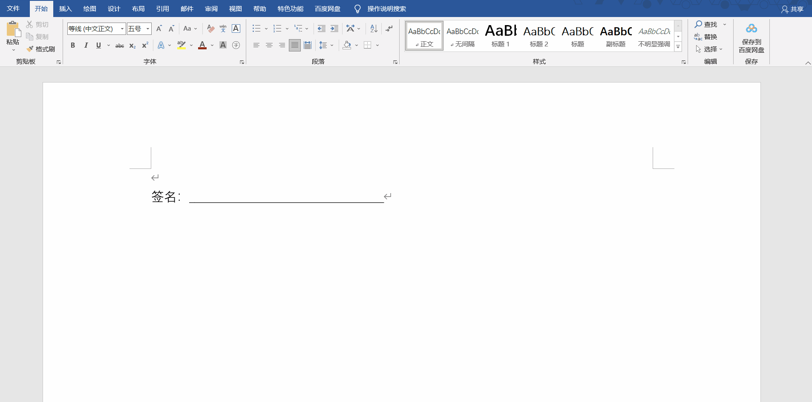Click the sort A-Z icon
Screen dimensions: 812x402
point(374,29)
